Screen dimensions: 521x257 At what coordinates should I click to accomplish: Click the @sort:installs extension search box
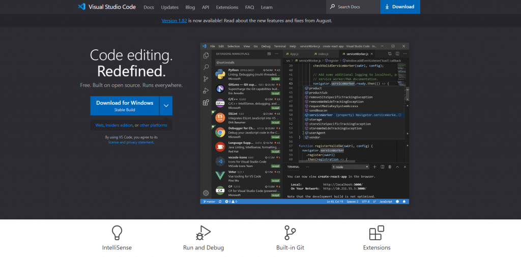click(x=248, y=62)
